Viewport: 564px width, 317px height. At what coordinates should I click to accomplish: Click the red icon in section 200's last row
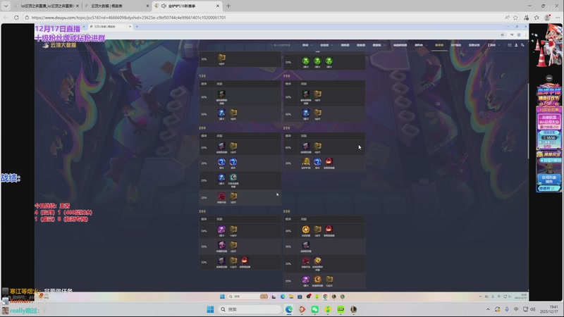(221, 197)
